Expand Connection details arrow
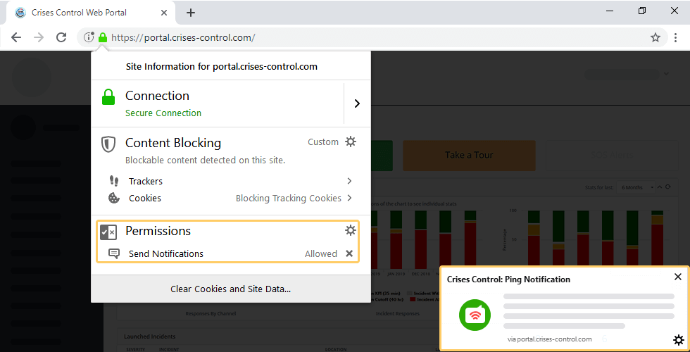 (358, 103)
